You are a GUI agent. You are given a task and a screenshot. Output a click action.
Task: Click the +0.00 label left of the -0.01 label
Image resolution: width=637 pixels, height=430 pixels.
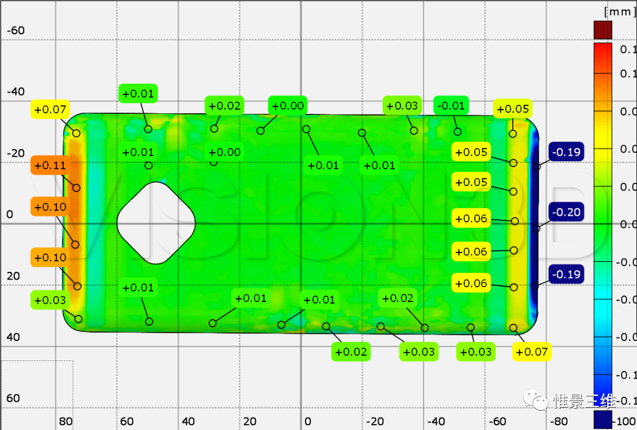coord(288,106)
